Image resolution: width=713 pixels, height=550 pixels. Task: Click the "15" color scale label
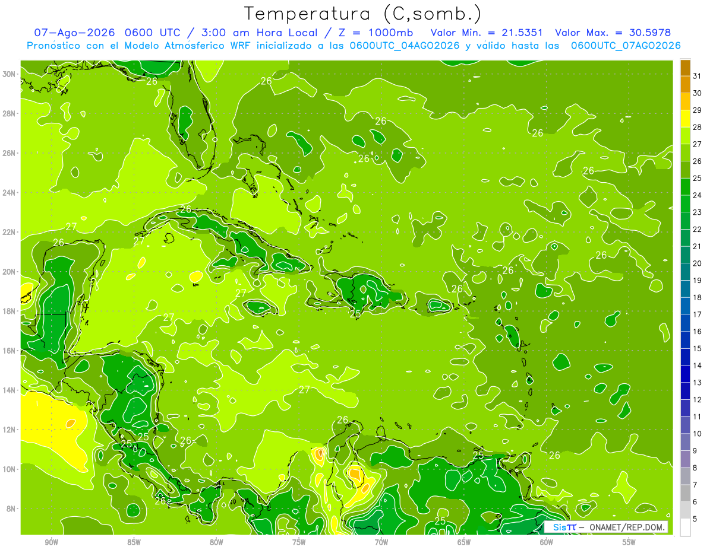(697, 349)
